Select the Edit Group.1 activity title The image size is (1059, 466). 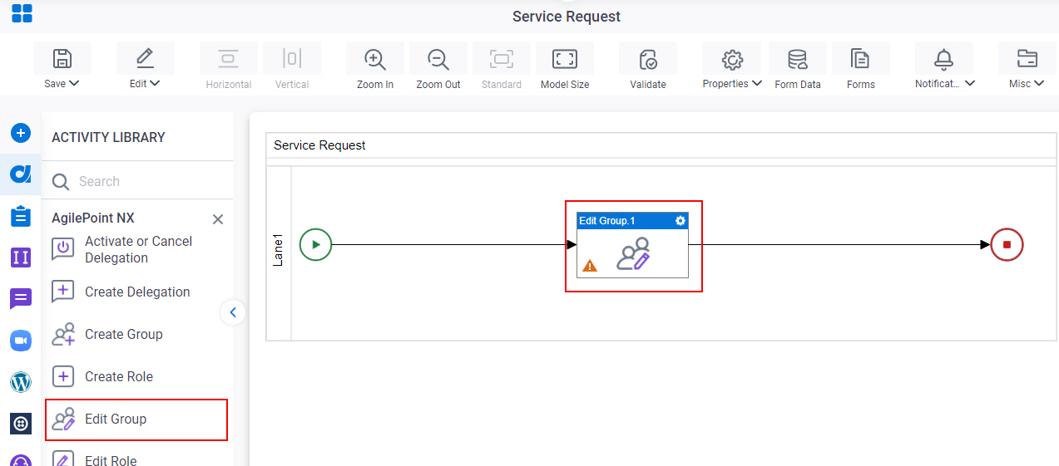pyautogui.click(x=607, y=220)
